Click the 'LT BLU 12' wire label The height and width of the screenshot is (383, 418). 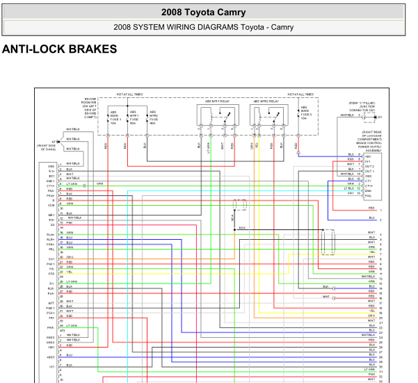point(353,188)
